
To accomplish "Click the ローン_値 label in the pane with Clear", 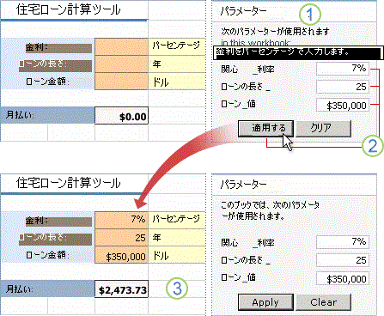I will 238,277.
